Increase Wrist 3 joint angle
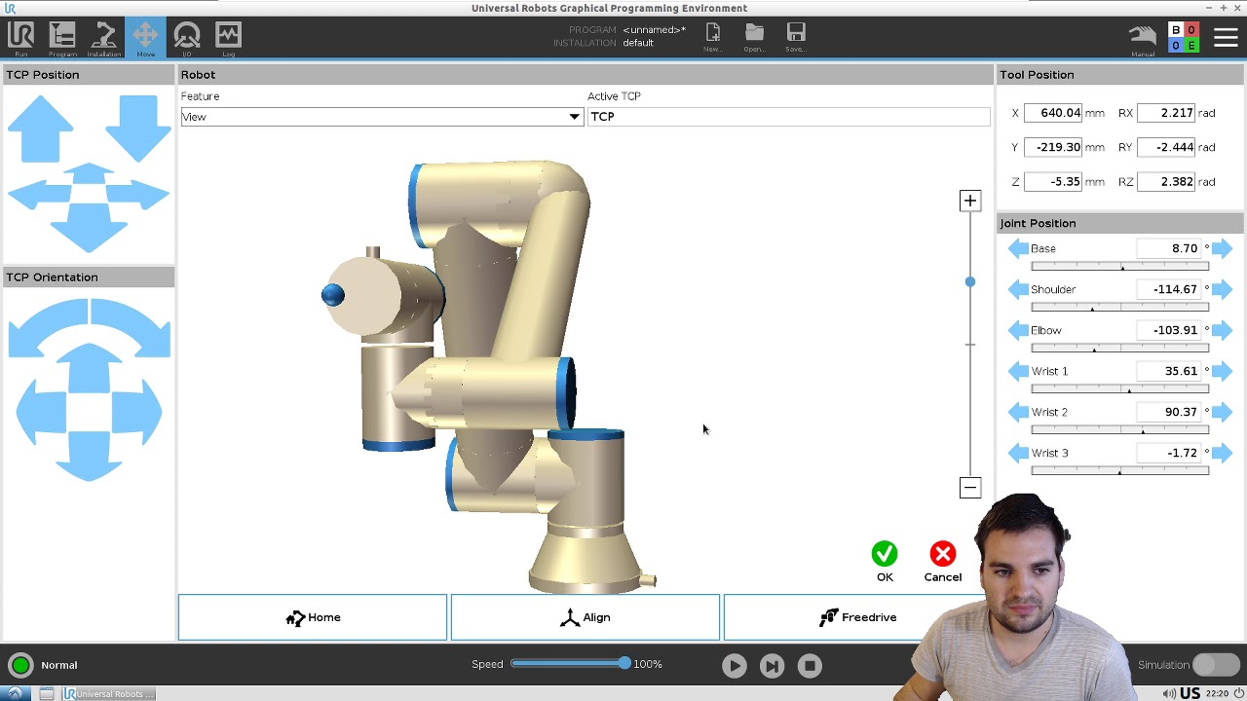The height and width of the screenshot is (701, 1247). tap(1222, 453)
